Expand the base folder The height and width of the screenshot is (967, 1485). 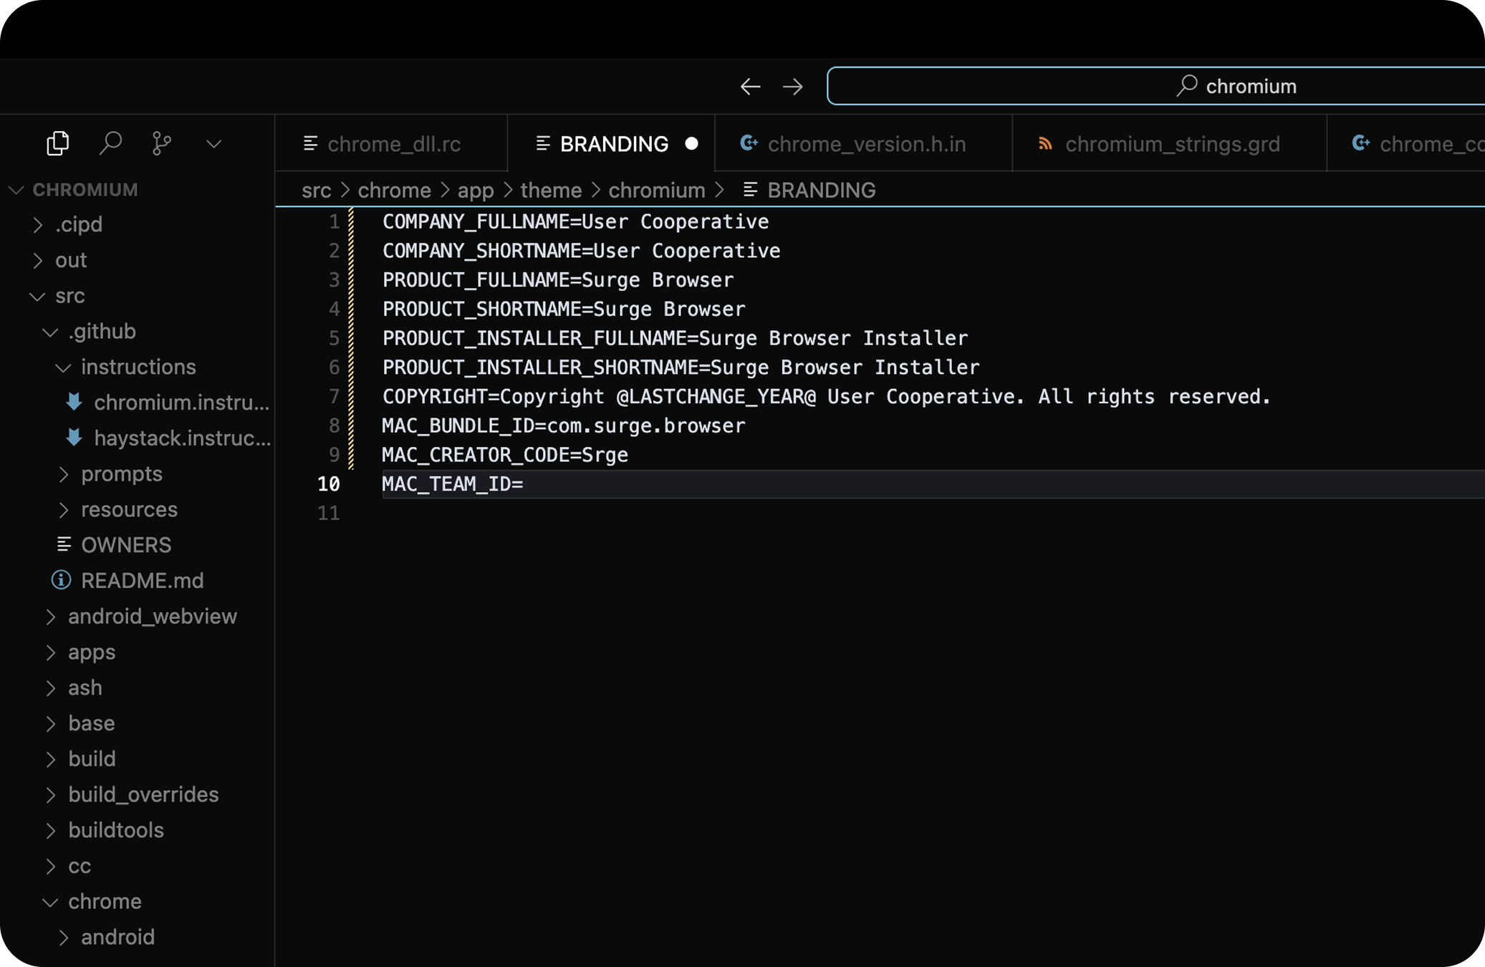[138, 723]
